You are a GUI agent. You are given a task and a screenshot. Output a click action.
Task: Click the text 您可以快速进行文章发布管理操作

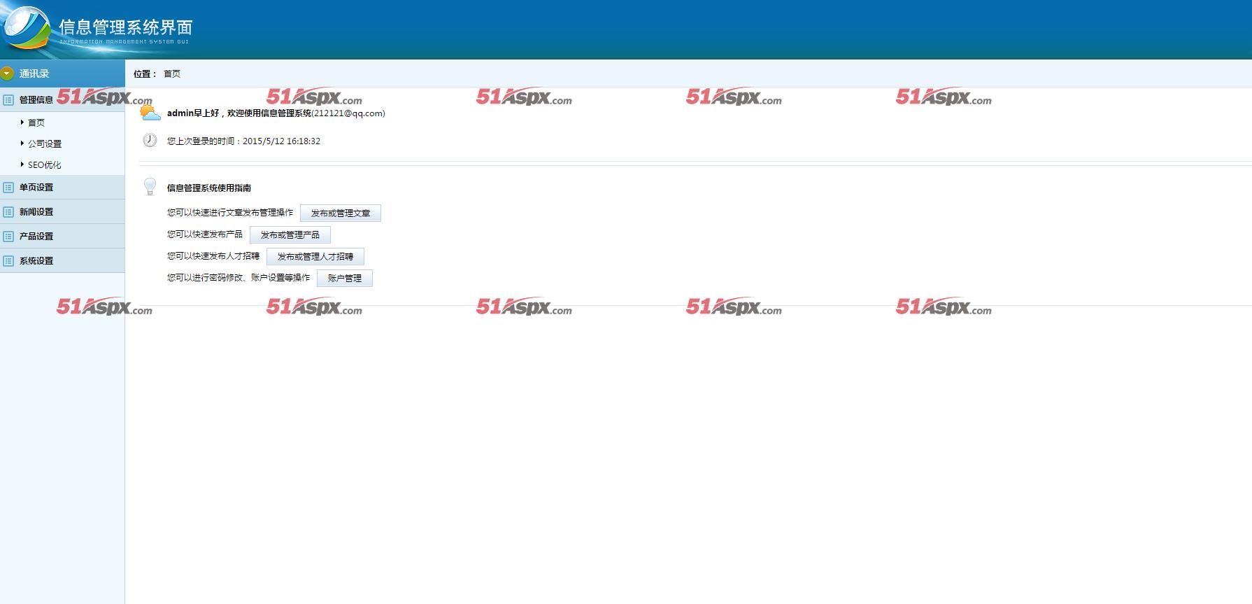coord(230,213)
